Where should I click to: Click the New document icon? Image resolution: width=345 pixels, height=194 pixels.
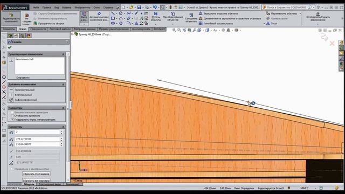(x=123, y=7)
